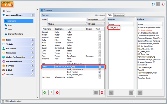Viewport: 167px width, 104px height.
Task: Select available role Workflow_Admin
Action: pyautogui.click(x=144, y=78)
